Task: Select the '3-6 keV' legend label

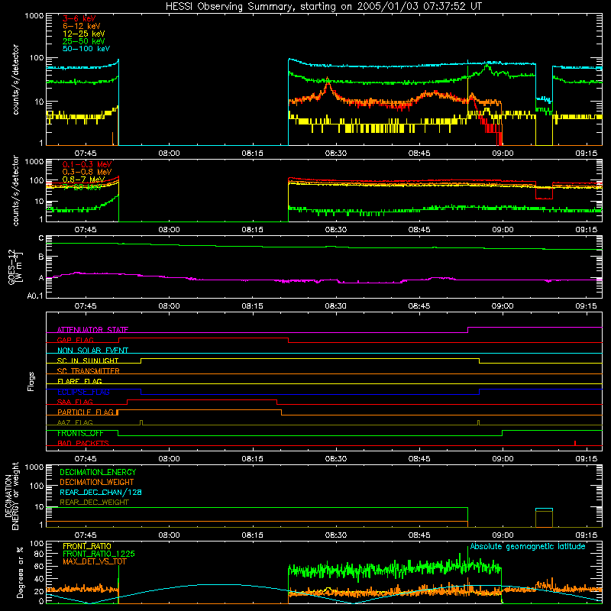Action: 79,18
